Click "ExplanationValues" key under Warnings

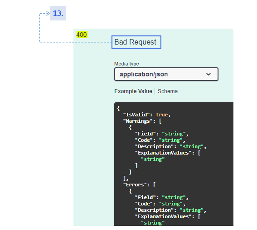(x=163, y=153)
